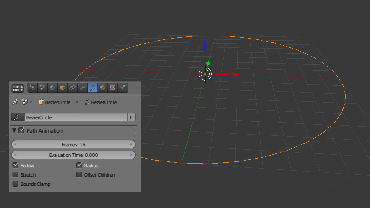Open the Physics properties tab
This screenshot has width=370, height=208.
click(122, 88)
